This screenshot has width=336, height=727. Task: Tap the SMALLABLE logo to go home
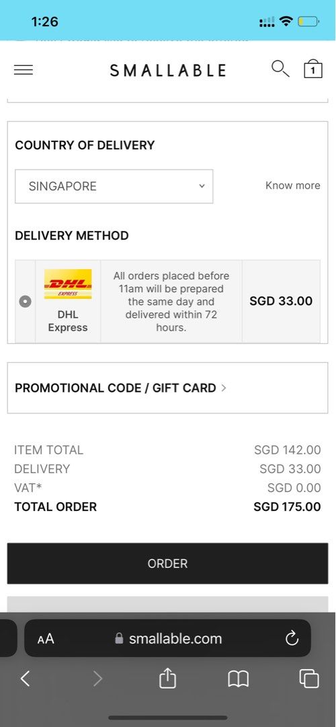click(x=168, y=71)
